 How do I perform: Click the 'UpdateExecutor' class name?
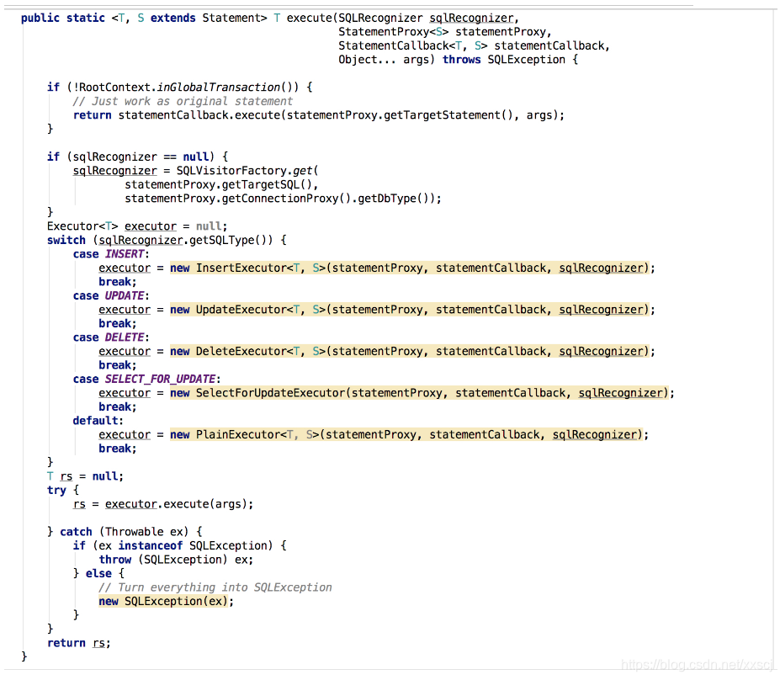[x=241, y=310]
